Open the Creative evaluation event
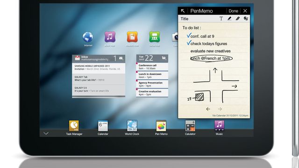299x168 pixels. pyautogui.click(x=152, y=93)
